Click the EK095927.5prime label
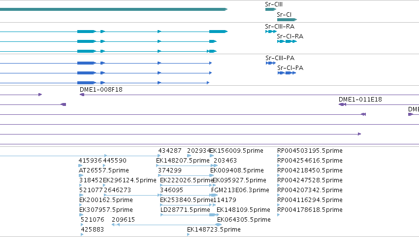419x237 pixels. click(239, 180)
